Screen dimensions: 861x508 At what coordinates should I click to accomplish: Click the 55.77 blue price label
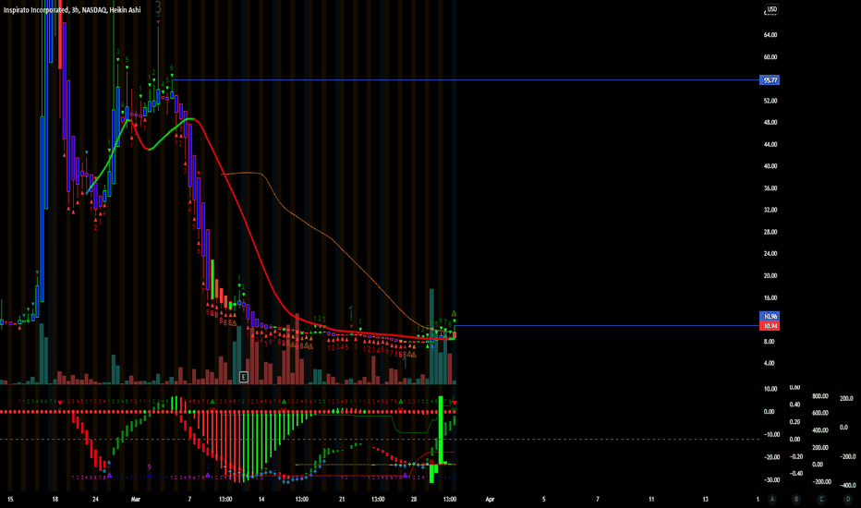tap(770, 80)
